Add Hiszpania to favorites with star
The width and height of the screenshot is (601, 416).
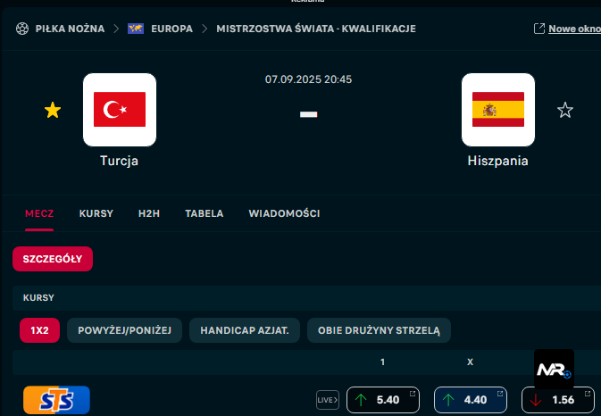tap(565, 110)
